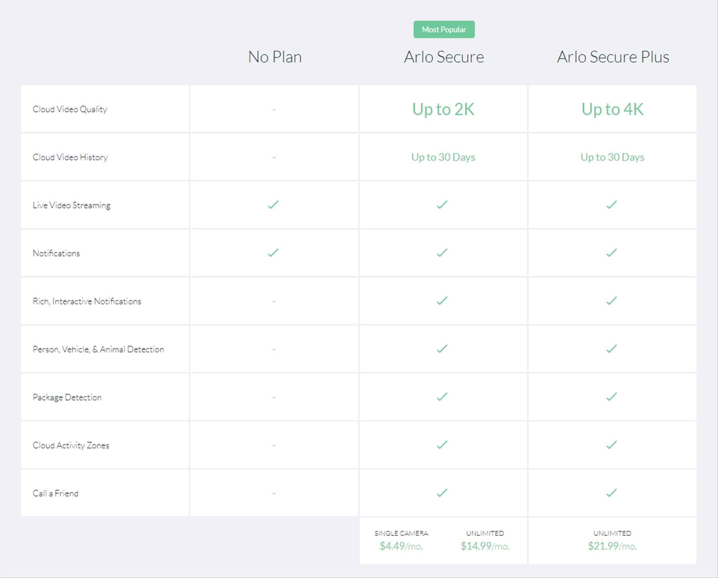The image size is (718, 578).
Task: Click the UNLIMITED label under Arlo Secure
Action: (x=485, y=533)
